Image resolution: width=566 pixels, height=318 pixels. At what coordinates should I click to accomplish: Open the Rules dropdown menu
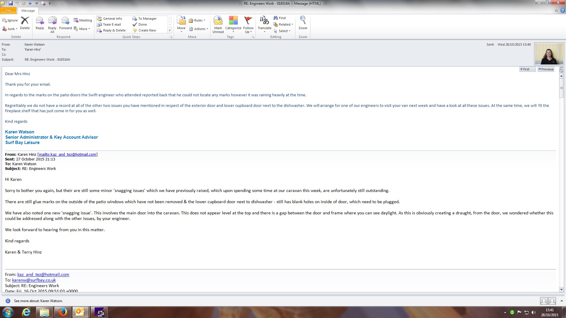click(197, 20)
